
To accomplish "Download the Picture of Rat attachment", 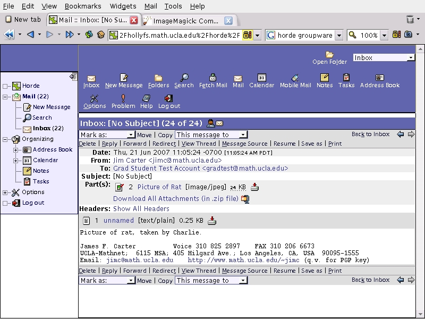I will coord(254,187).
